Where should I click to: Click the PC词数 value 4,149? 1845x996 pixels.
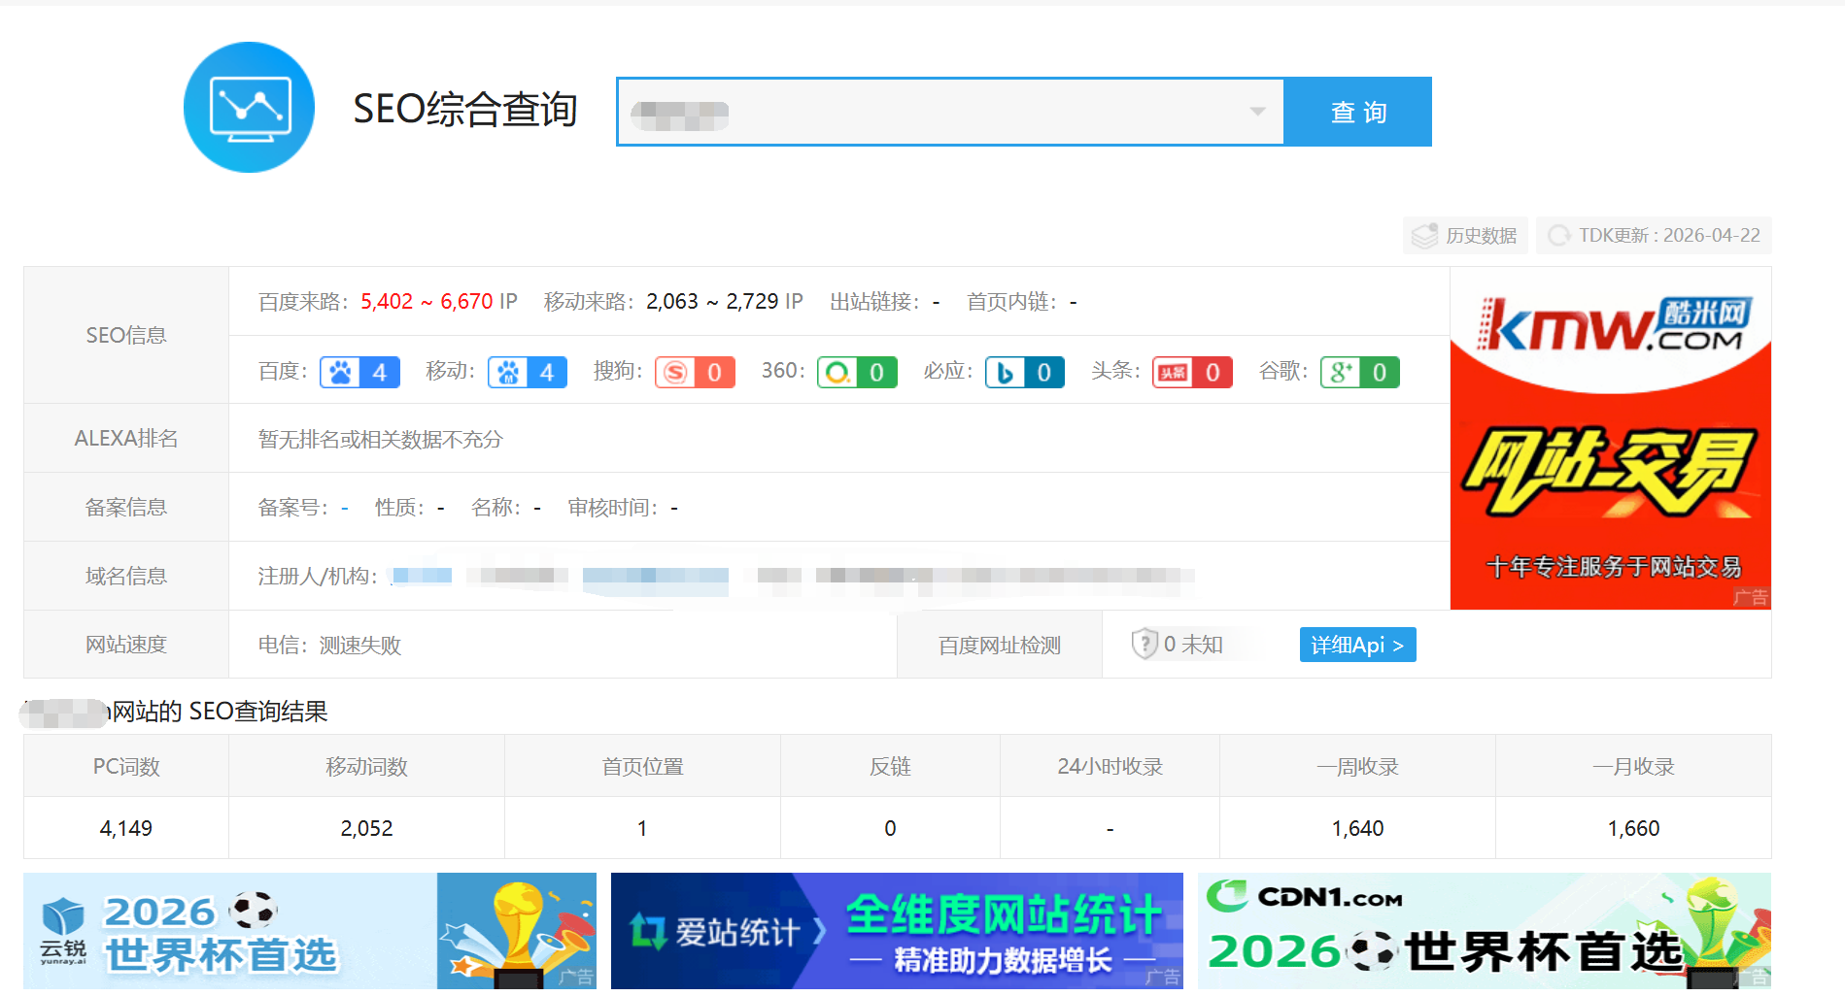tap(126, 828)
